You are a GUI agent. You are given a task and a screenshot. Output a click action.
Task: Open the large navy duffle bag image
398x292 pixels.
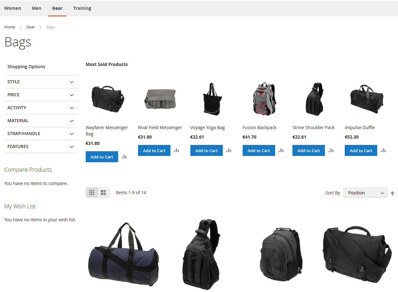click(124, 254)
